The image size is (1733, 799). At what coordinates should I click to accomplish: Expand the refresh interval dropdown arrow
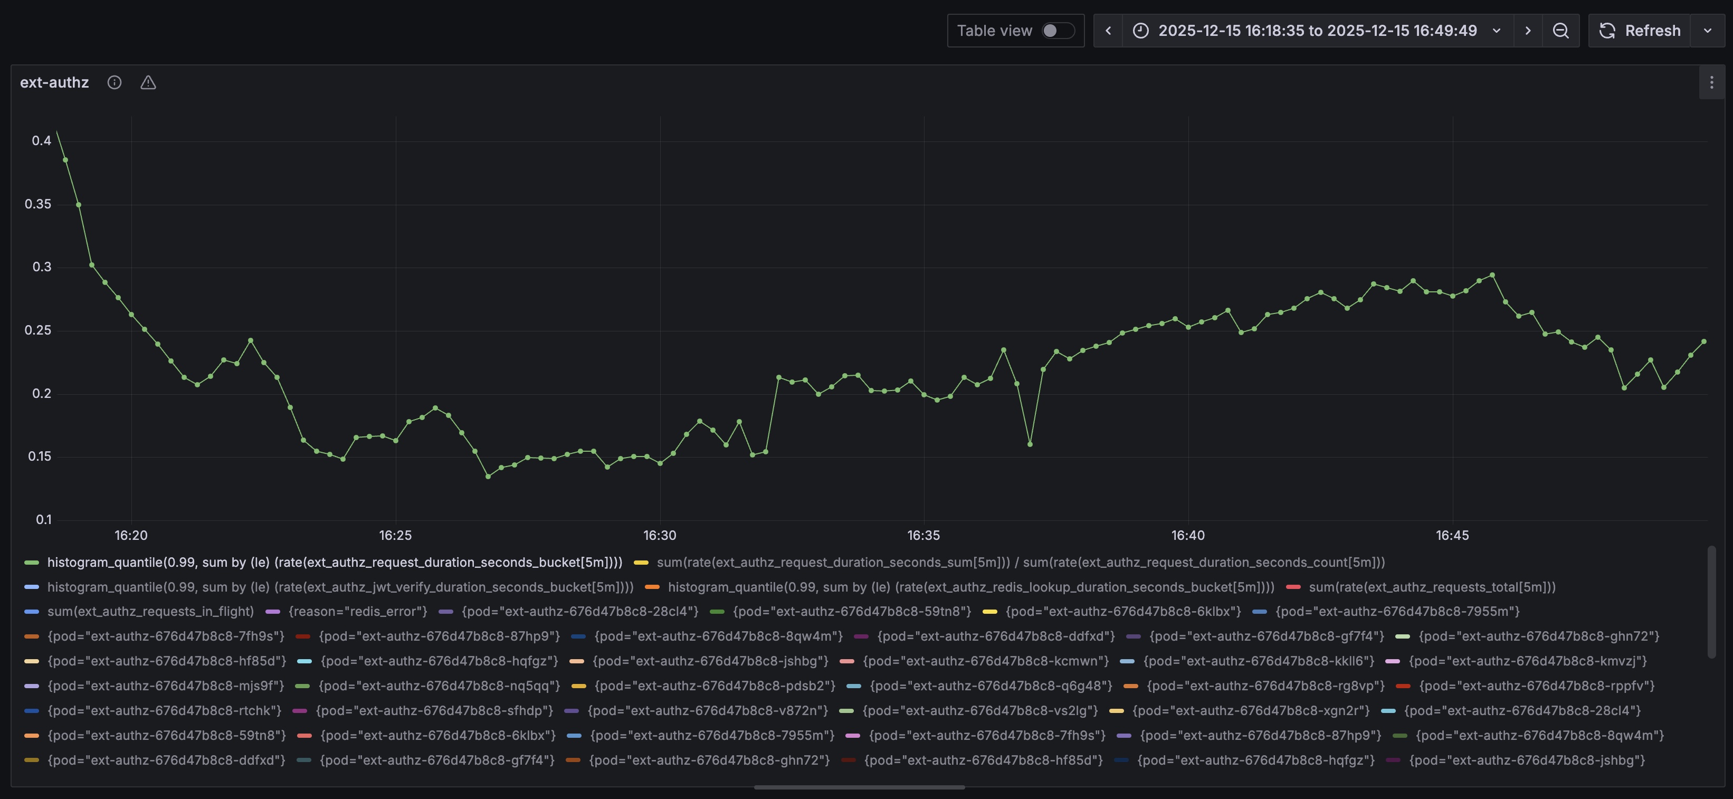click(x=1708, y=30)
